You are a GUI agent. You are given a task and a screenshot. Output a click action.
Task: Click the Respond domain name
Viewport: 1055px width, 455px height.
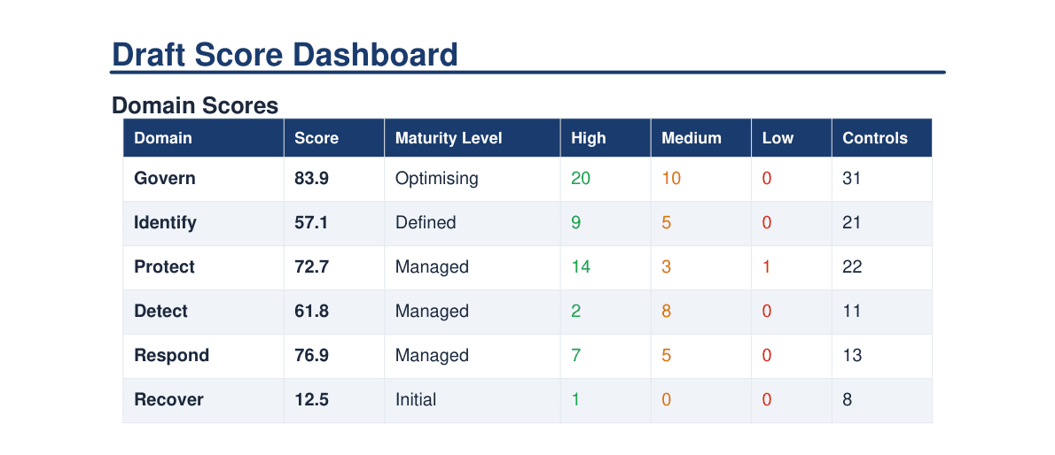tap(172, 356)
